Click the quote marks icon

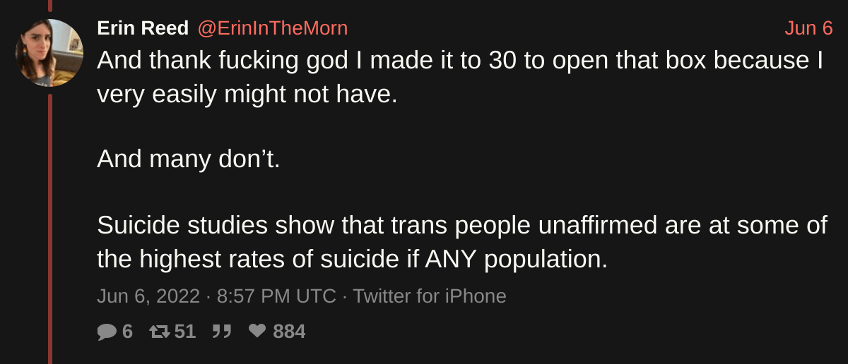tap(222, 332)
